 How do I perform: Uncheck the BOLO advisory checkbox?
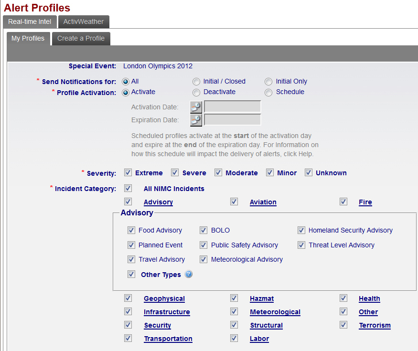click(204, 230)
